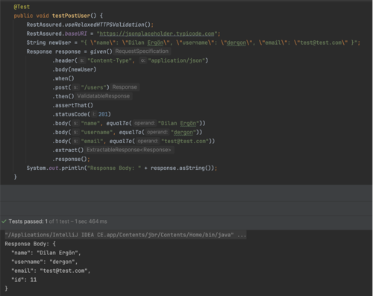Click the @Test annotation

pos(22,7)
